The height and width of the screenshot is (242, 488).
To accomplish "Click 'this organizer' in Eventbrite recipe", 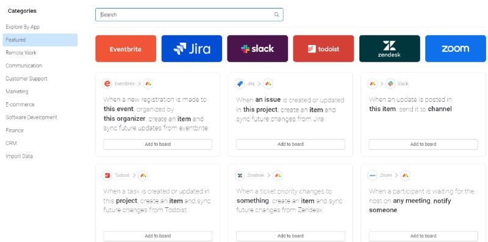I will click(x=124, y=118).
